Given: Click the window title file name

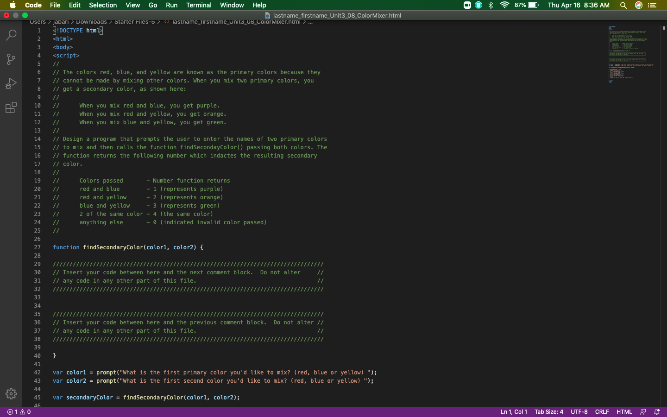Looking at the screenshot, I should [337, 15].
